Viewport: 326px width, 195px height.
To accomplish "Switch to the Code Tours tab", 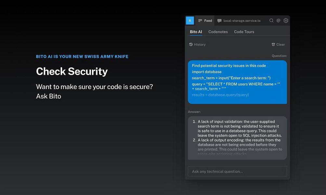I will (x=244, y=32).
